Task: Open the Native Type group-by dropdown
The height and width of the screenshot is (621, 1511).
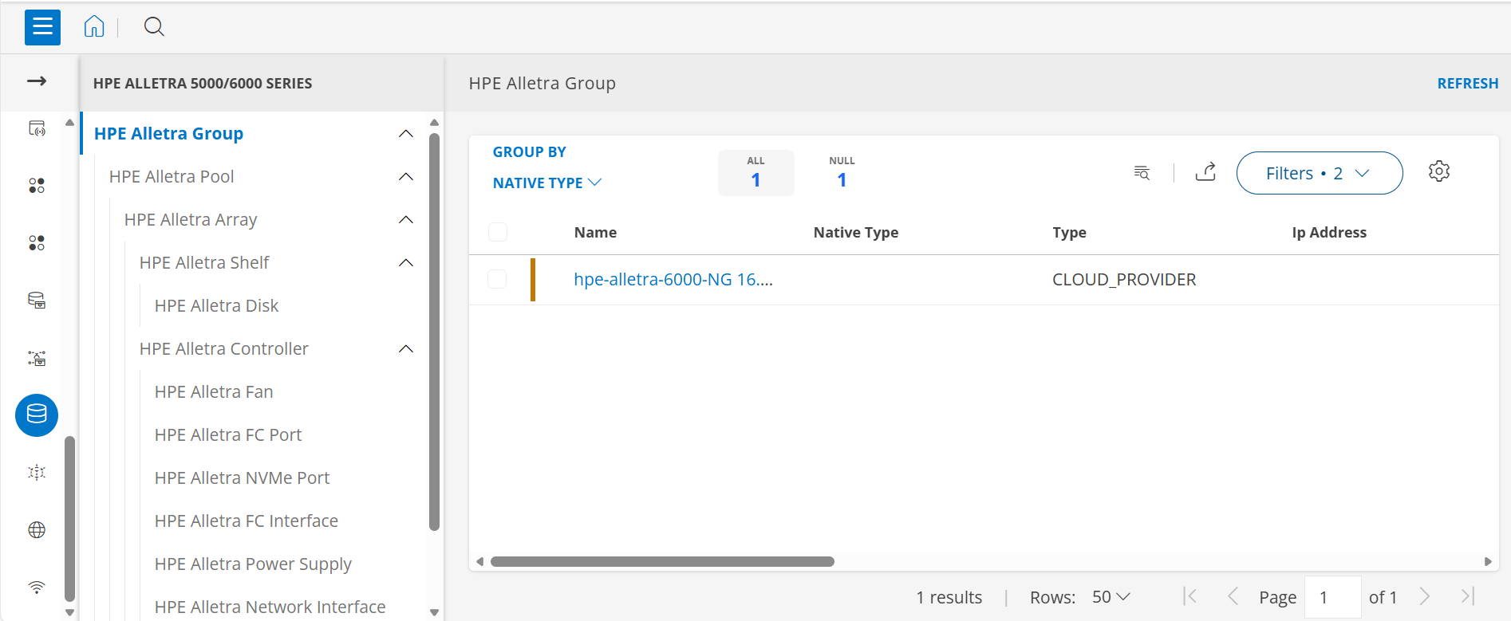Action: (x=546, y=183)
